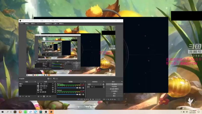Open the 编辑(E) menu
The height and width of the screenshot is (114, 202).
point(27,24)
